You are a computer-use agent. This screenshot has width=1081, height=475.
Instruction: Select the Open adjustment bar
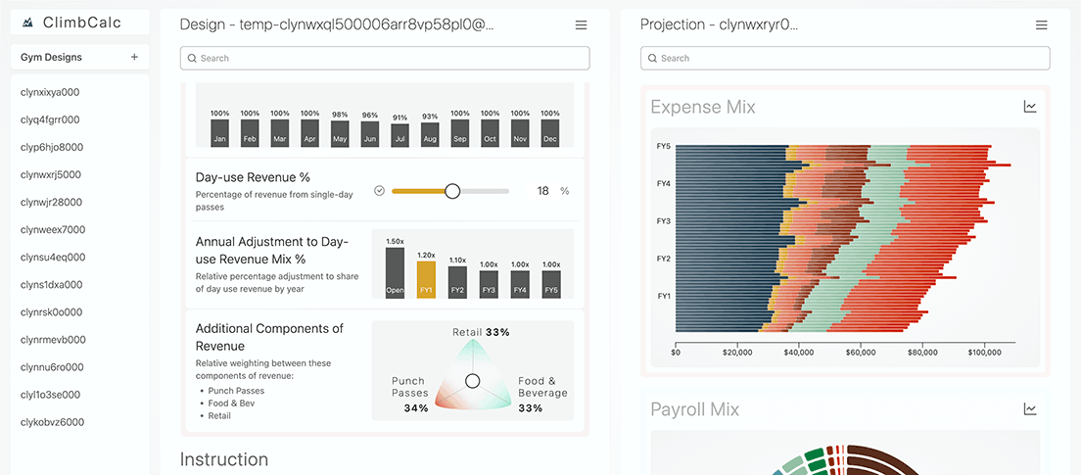point(395,272)
